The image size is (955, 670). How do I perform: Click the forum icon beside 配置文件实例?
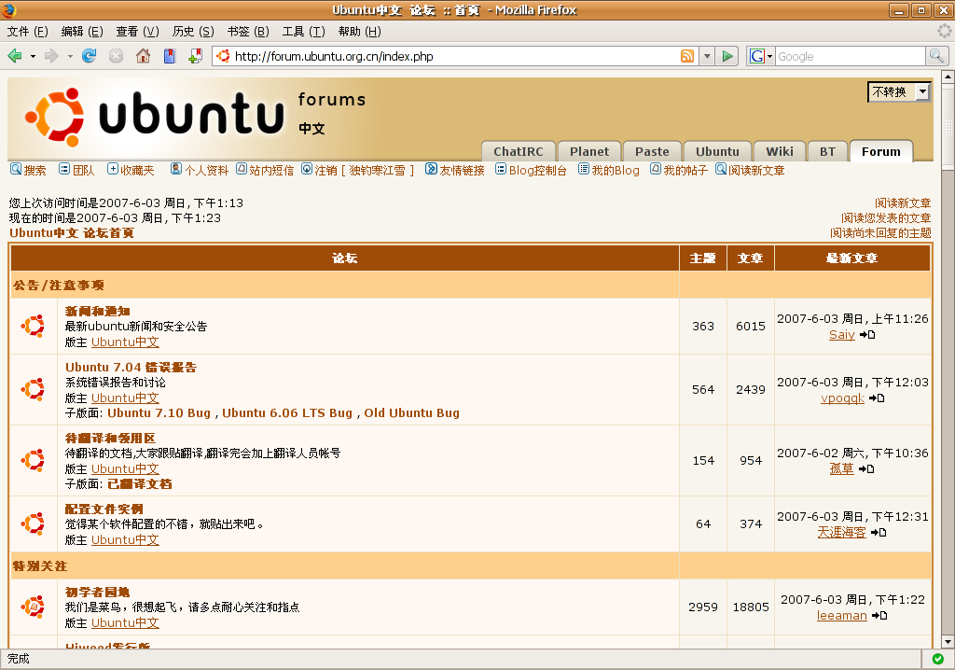pos(34,523)
